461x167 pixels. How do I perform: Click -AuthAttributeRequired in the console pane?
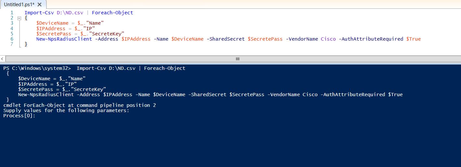(x=352, y=95)
